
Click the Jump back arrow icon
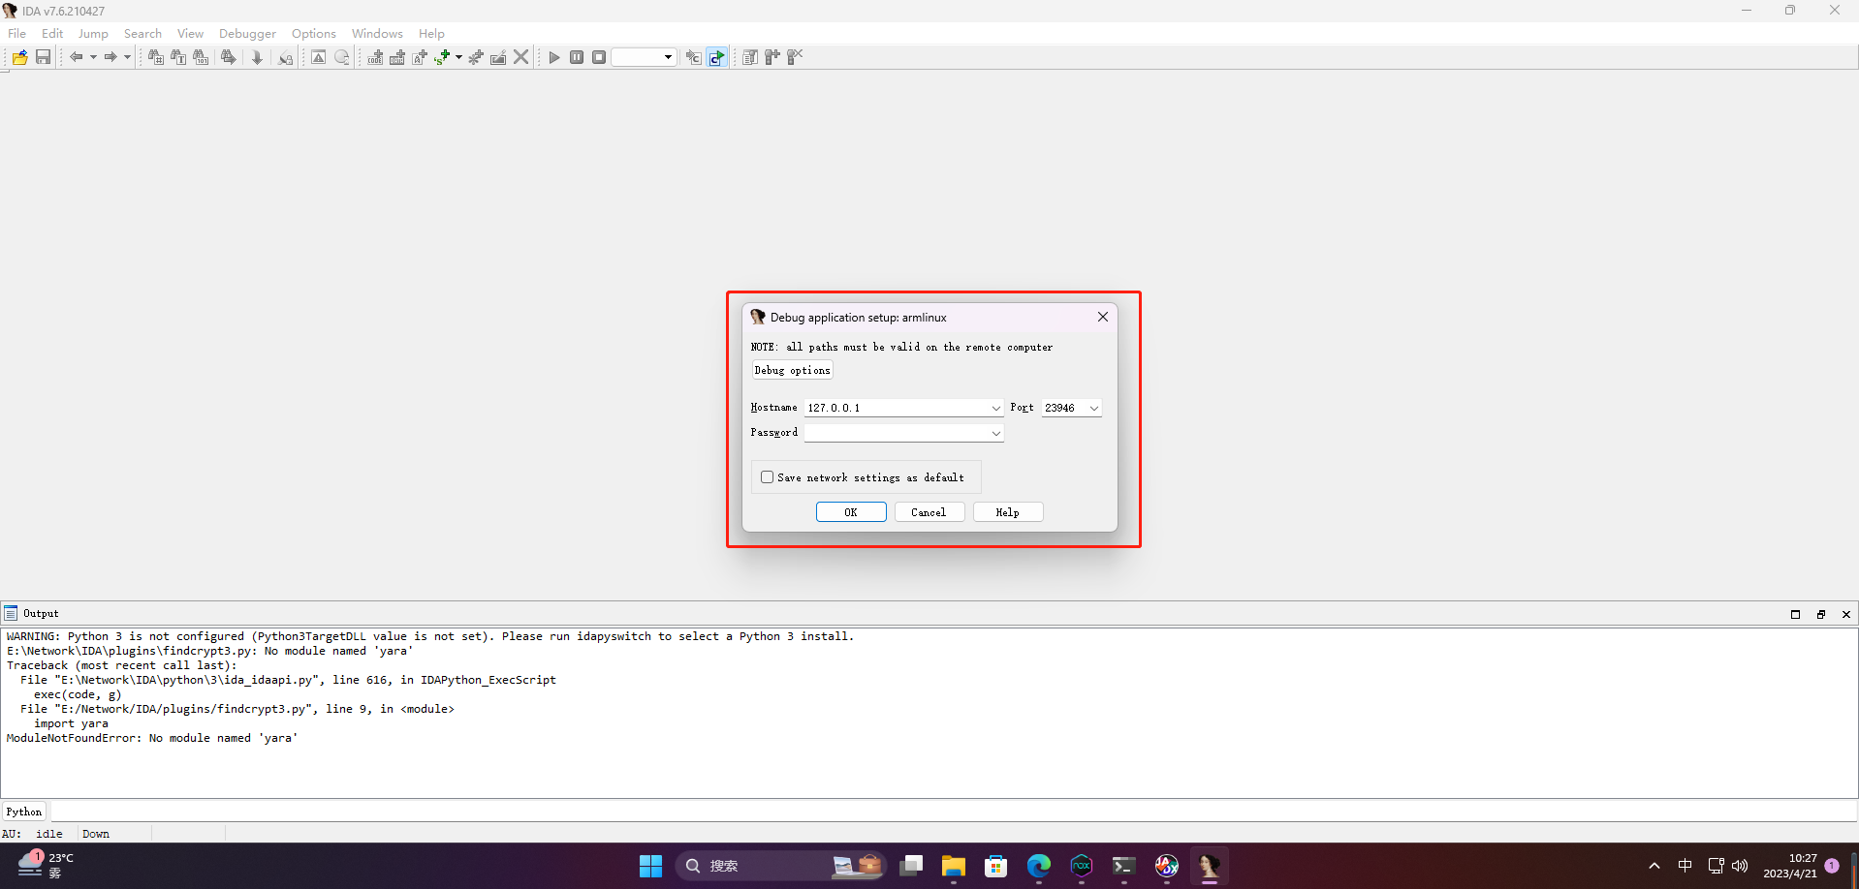(x=76, y=57)
